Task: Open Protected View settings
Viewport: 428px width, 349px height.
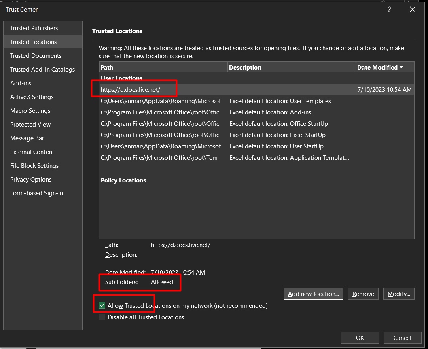Action: (30, 125)
